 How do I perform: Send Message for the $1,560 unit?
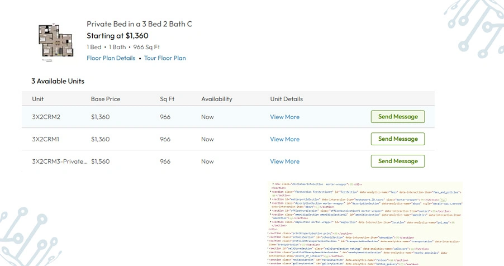[398, 161]
